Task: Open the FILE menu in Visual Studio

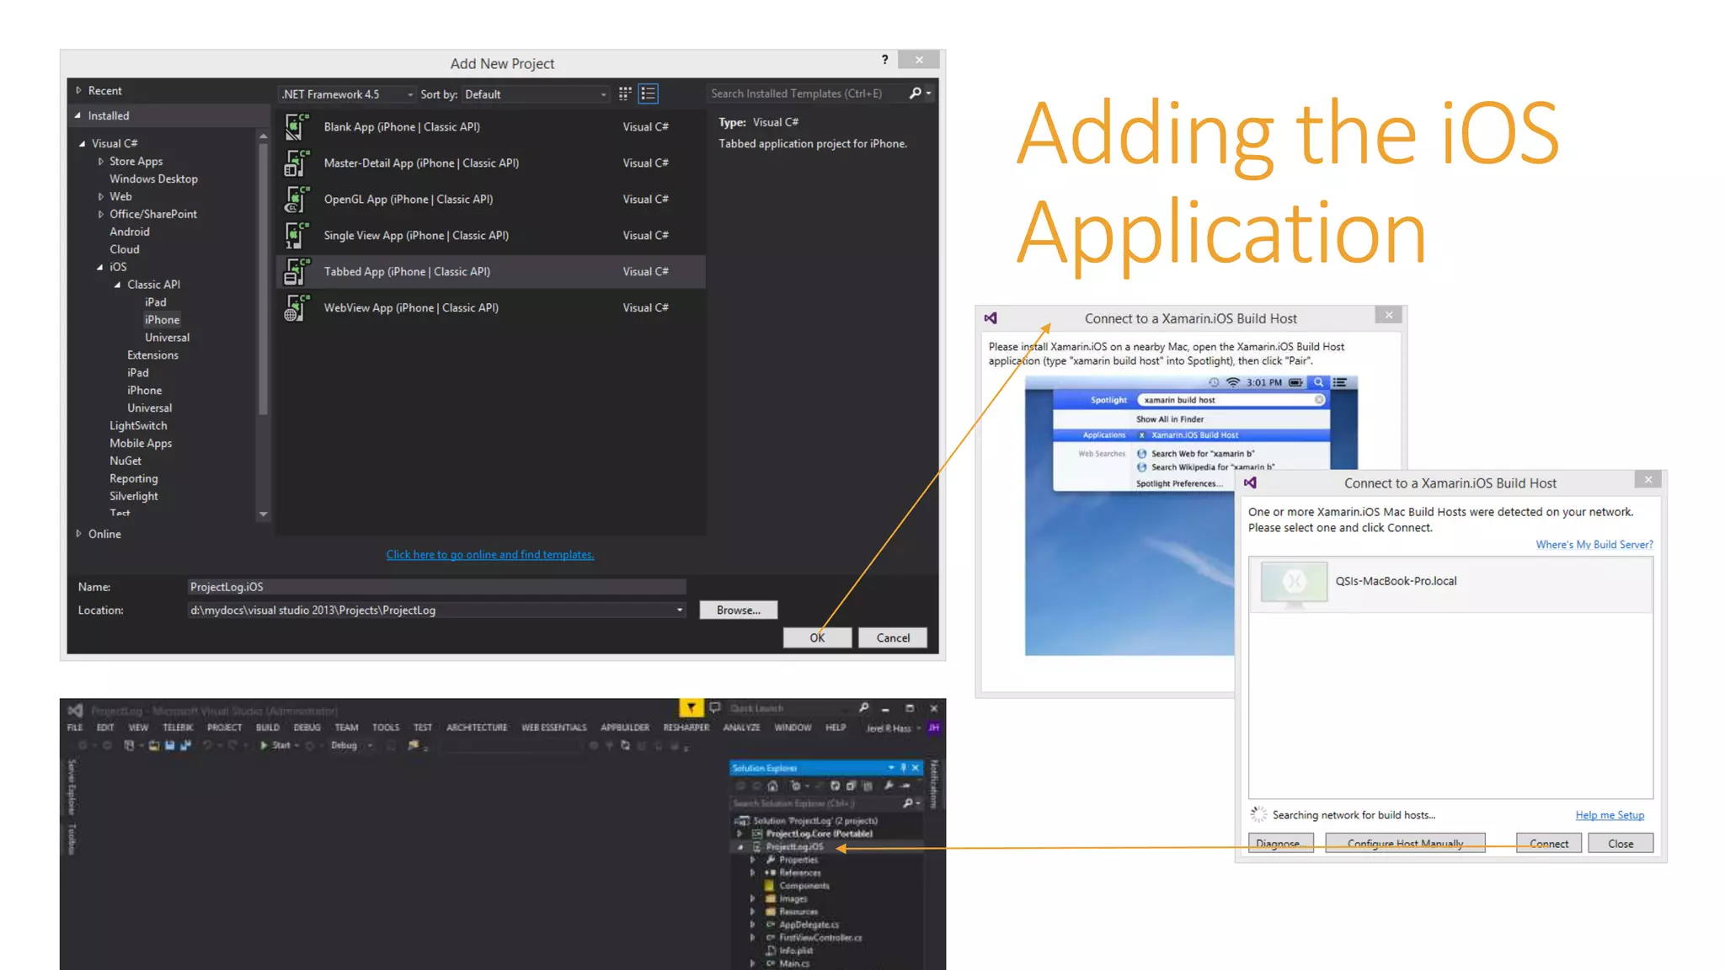Action: (75, 727)
